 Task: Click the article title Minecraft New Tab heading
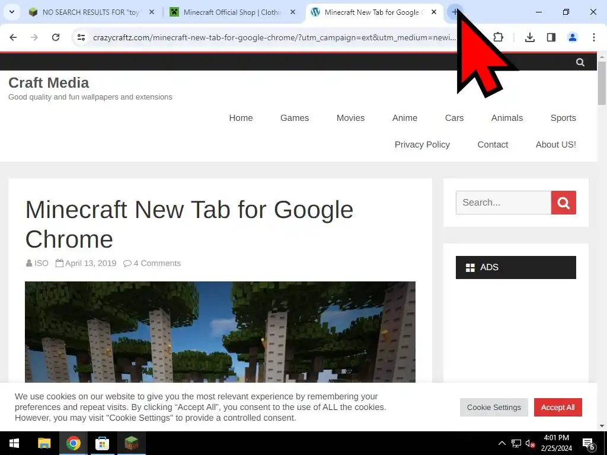[189, 225]
